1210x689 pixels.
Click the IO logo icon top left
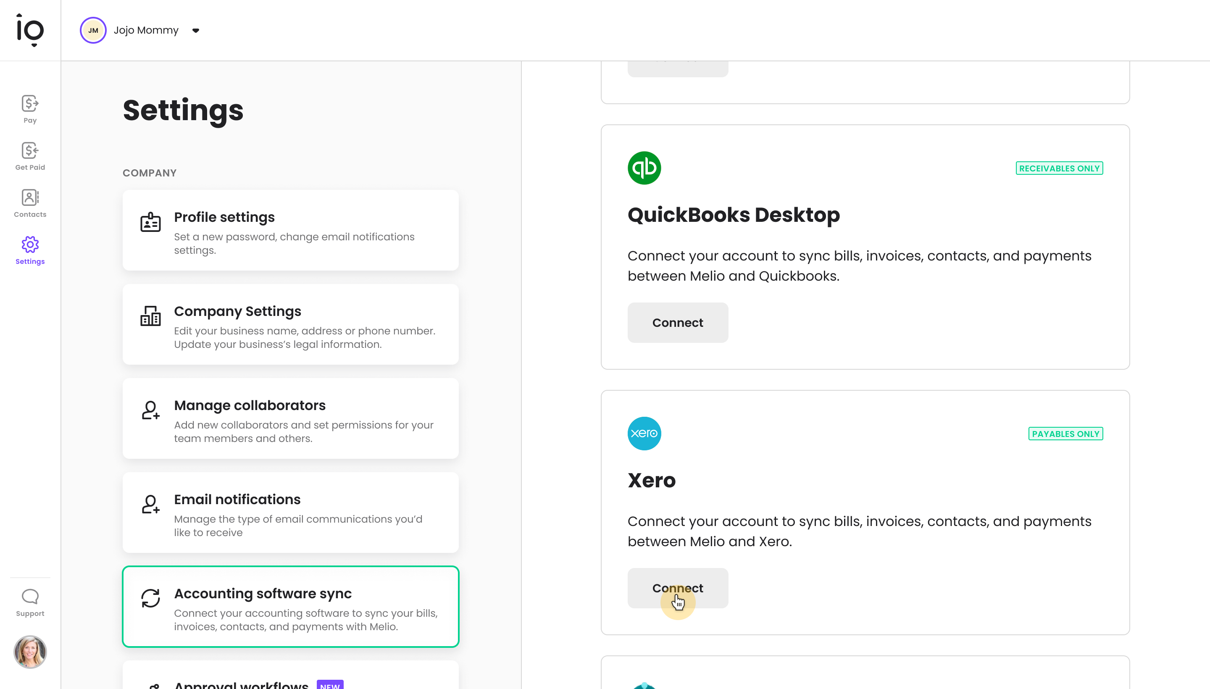click(x=30, y=30)
